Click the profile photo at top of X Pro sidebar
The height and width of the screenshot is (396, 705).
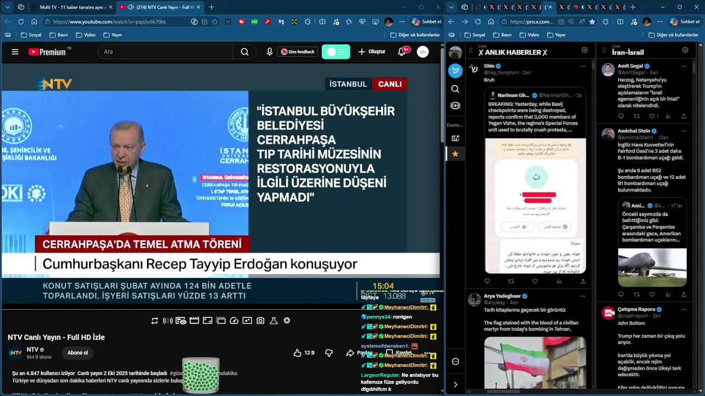click(455, 53)
